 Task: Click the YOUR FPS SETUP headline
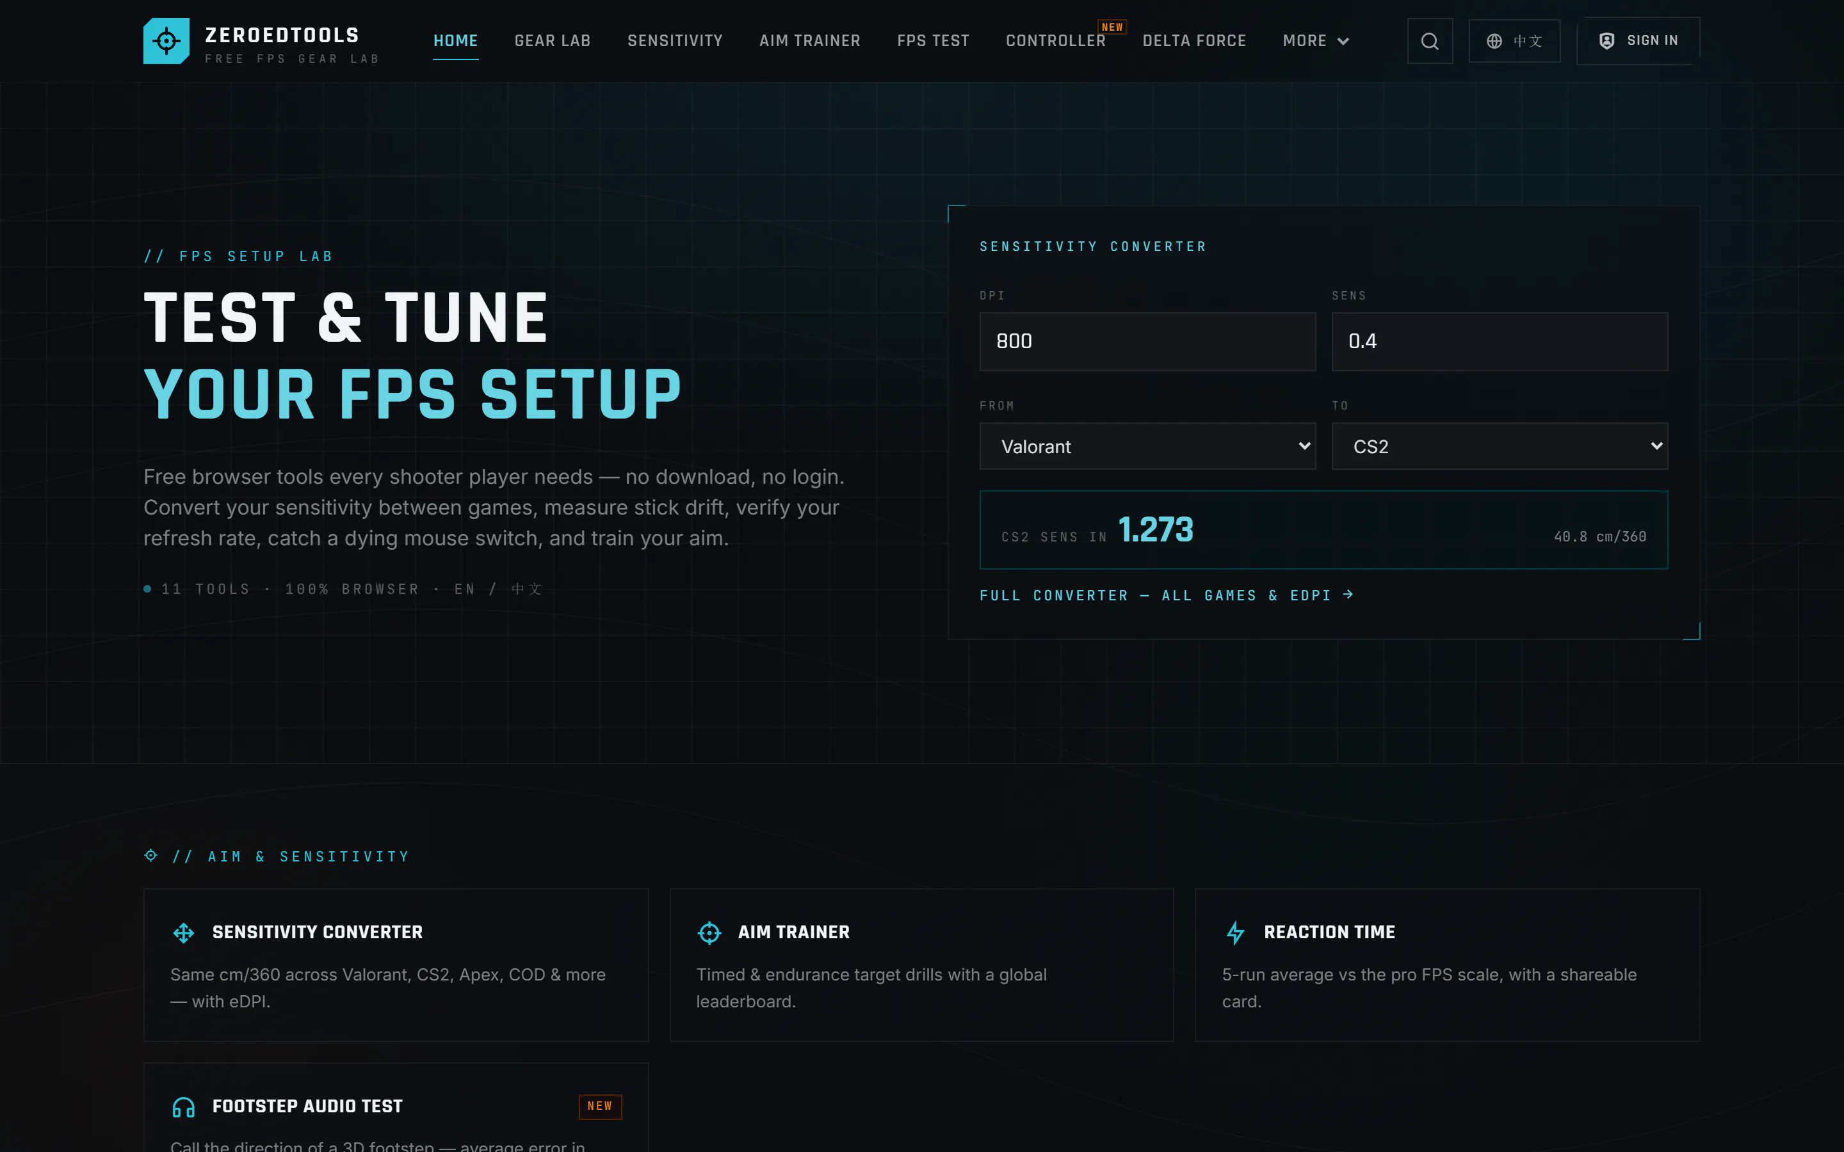click(412, 395)
